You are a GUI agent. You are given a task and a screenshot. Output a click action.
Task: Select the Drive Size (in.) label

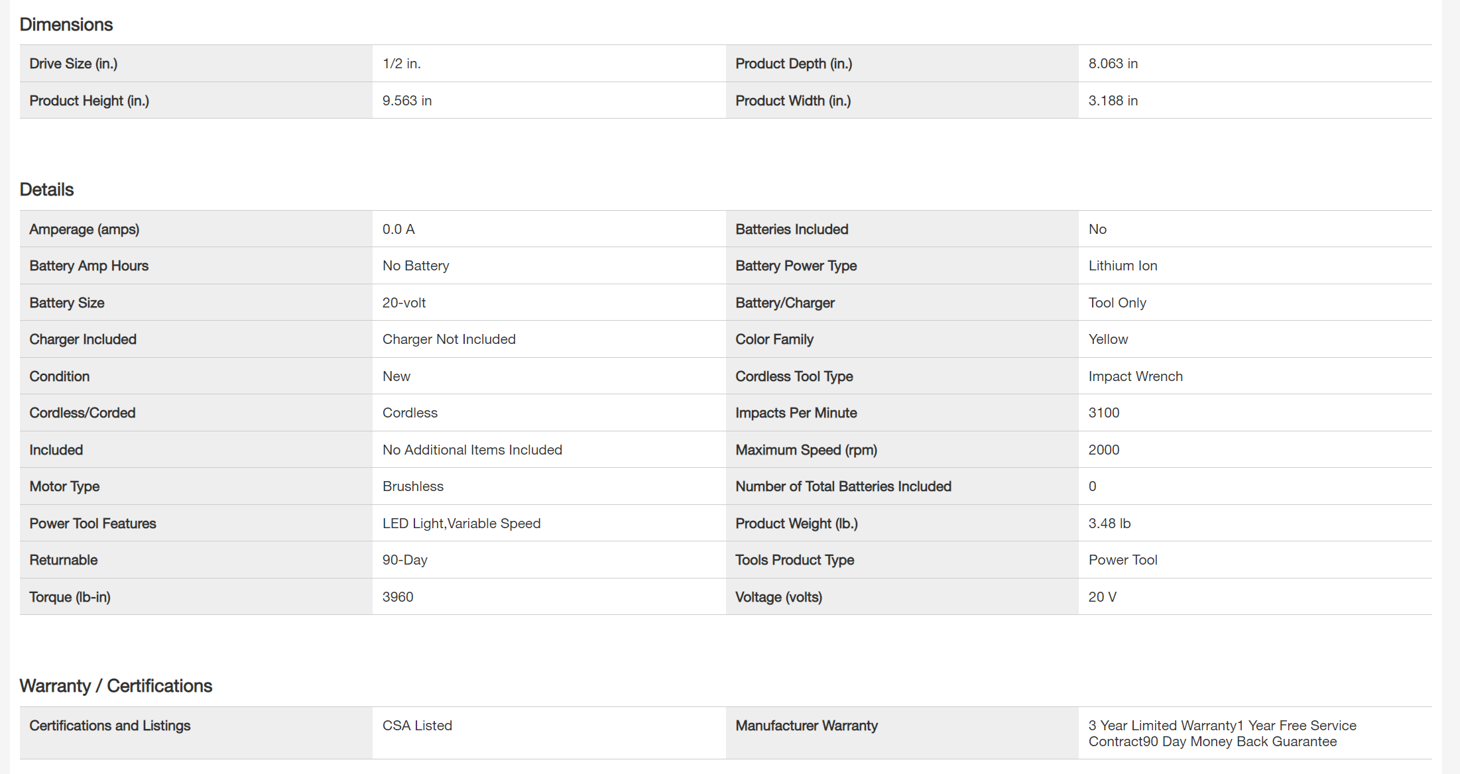coord(74,64)
